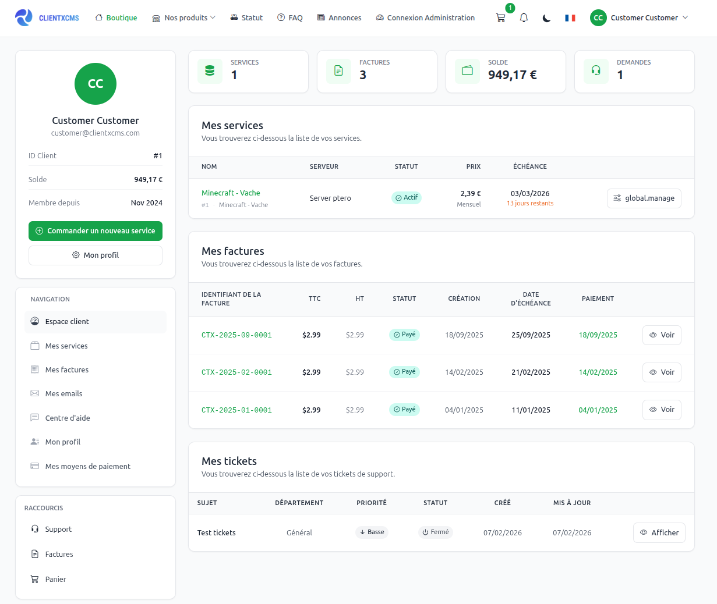The width and height of the screenshot is (717, 604).
Task: Click the notifications bell icon
Action: (524, 18)
